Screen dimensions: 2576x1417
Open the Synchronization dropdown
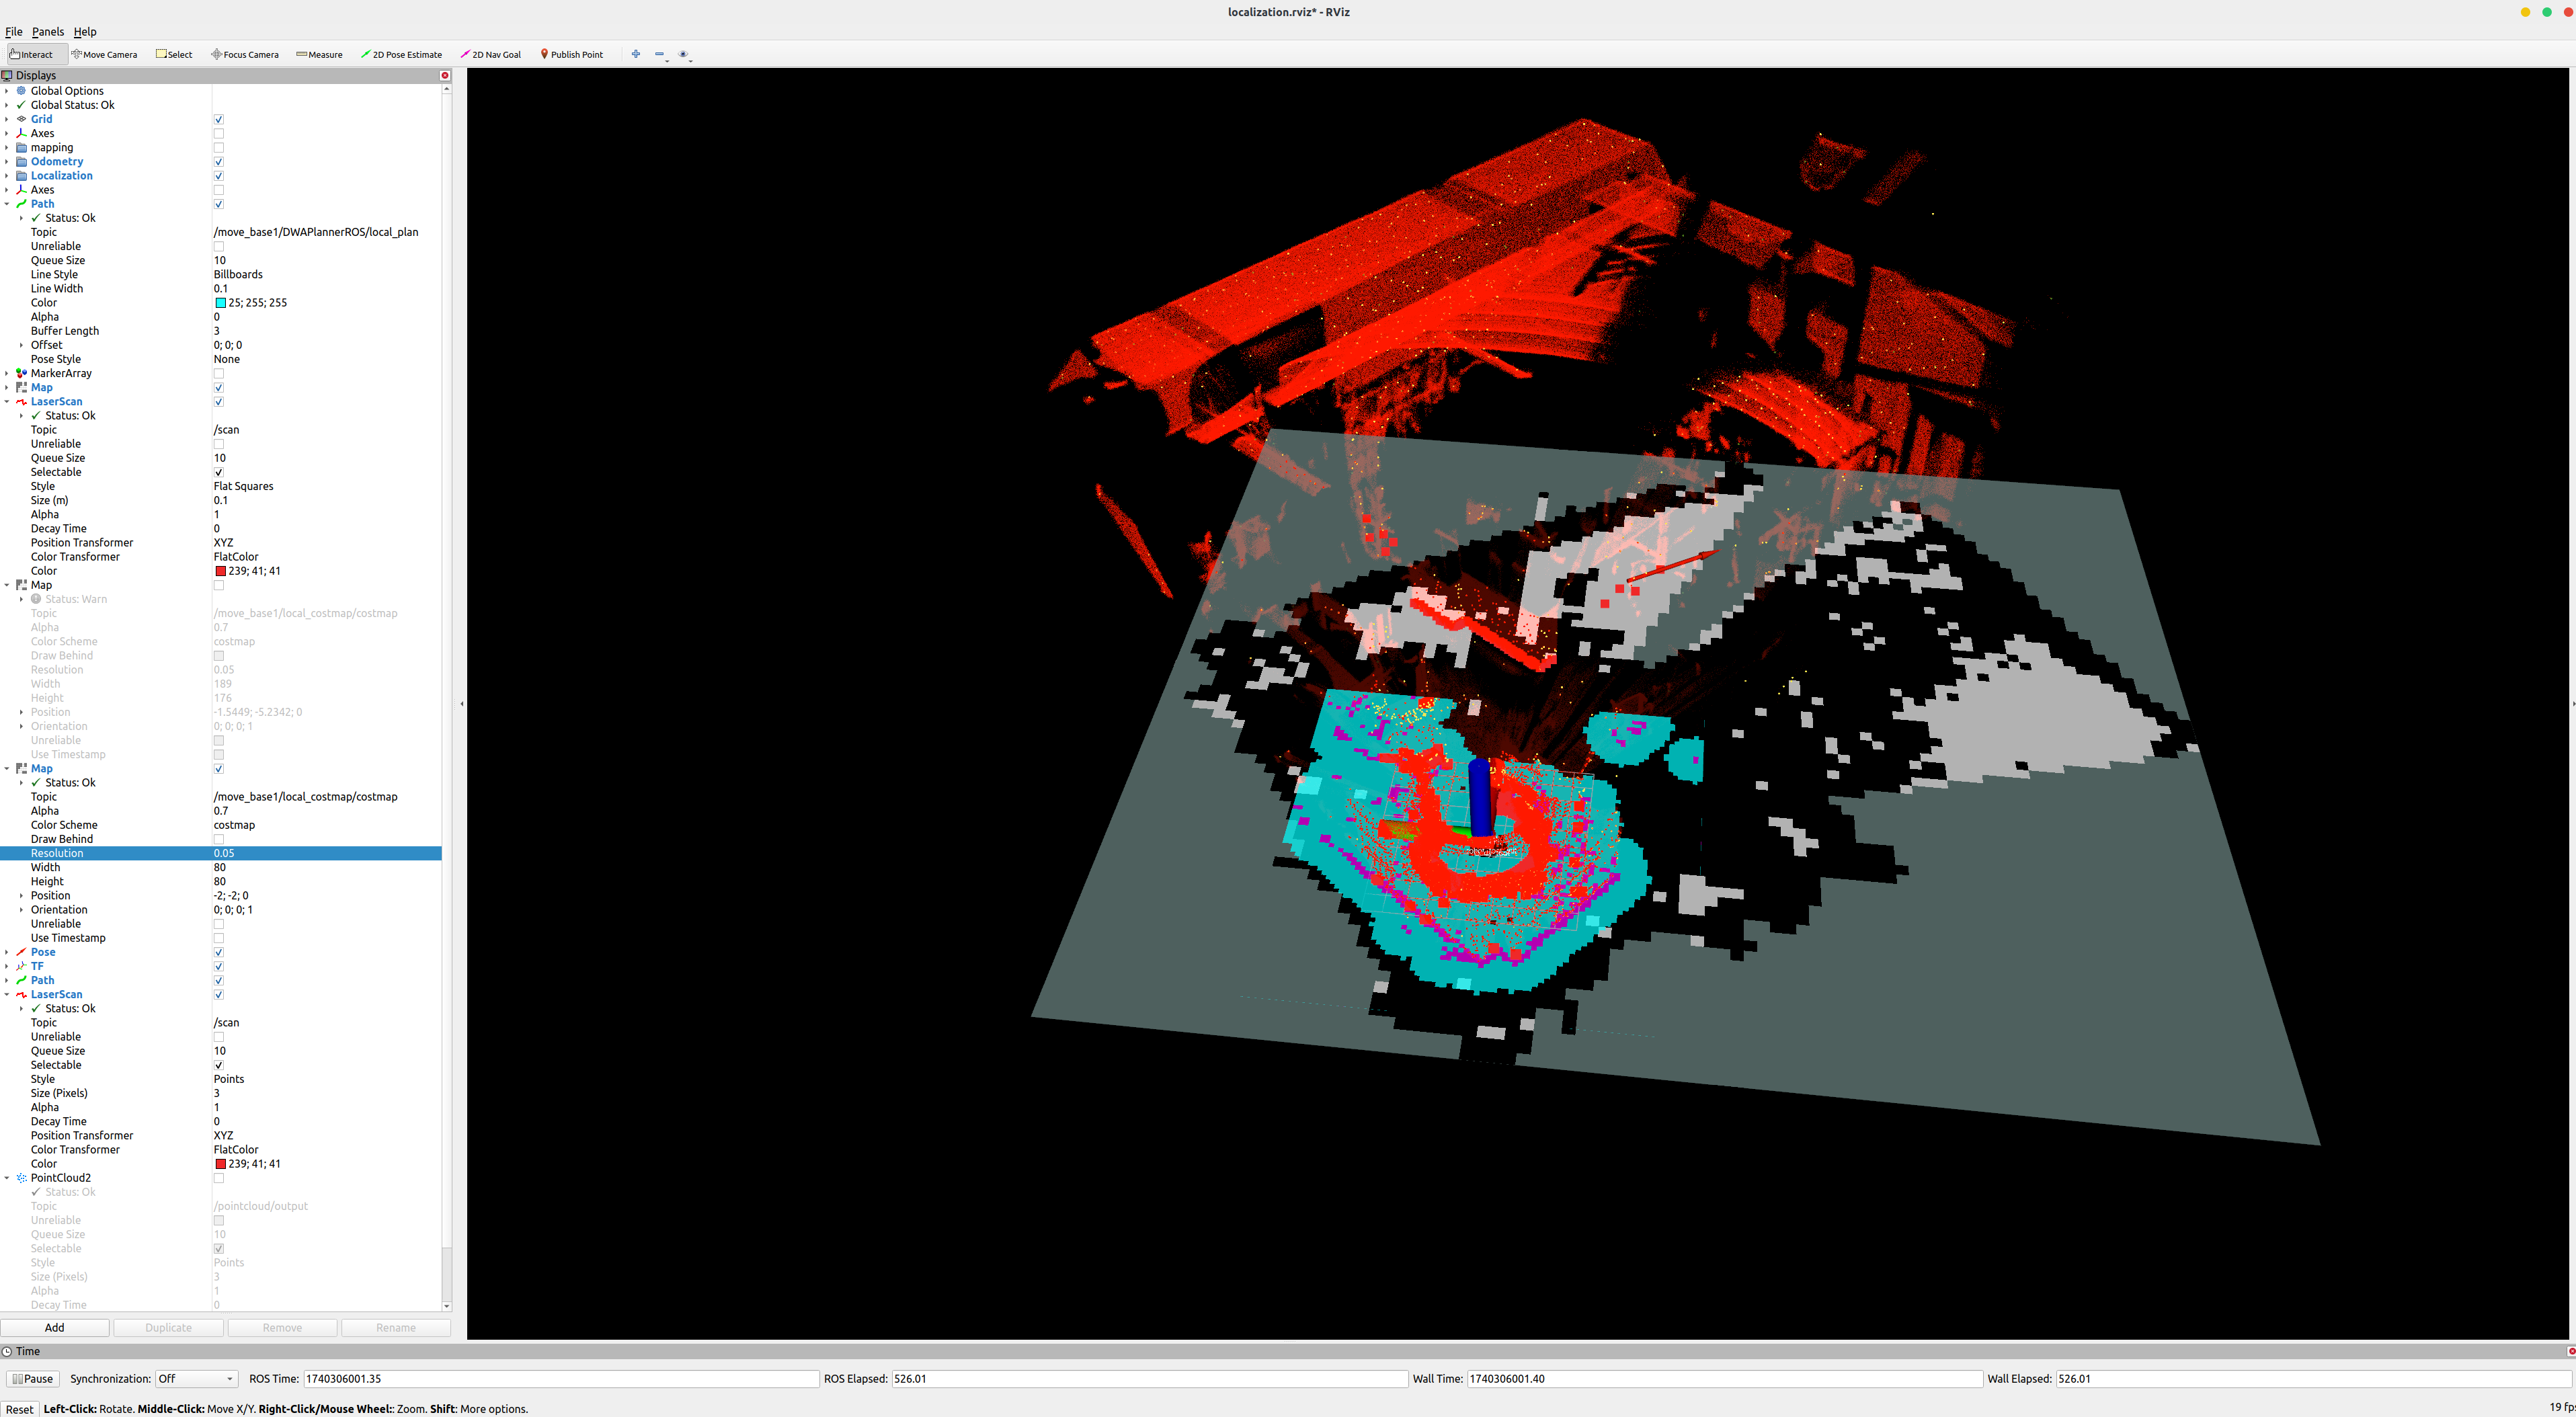pos(196,1378)
